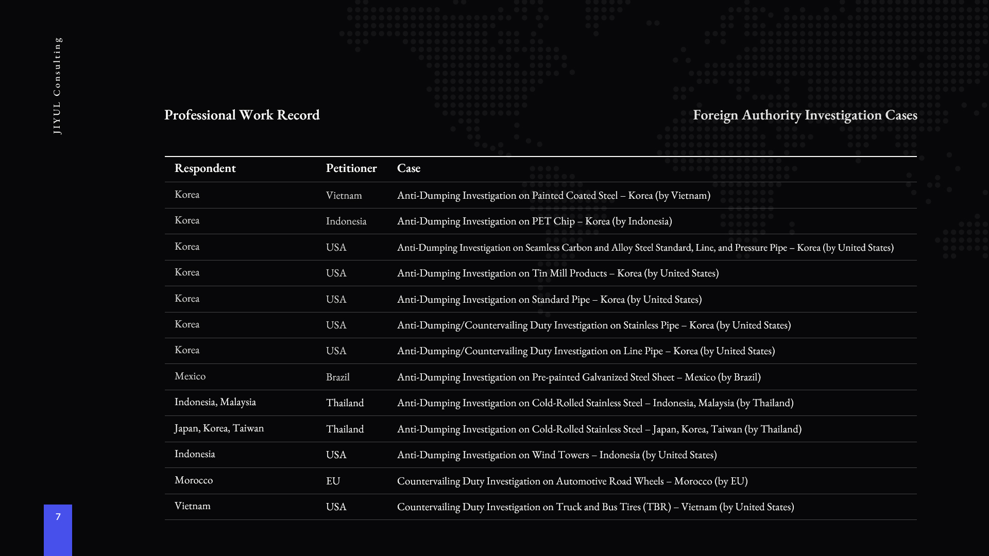Click the Truck and Bus Tires case

[595, 507]
